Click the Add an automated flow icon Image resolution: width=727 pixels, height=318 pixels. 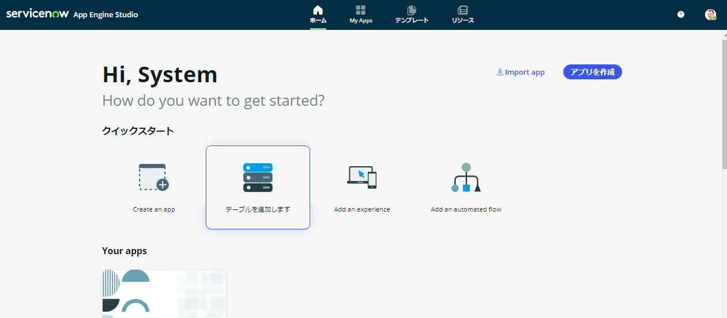coord(466,177)
